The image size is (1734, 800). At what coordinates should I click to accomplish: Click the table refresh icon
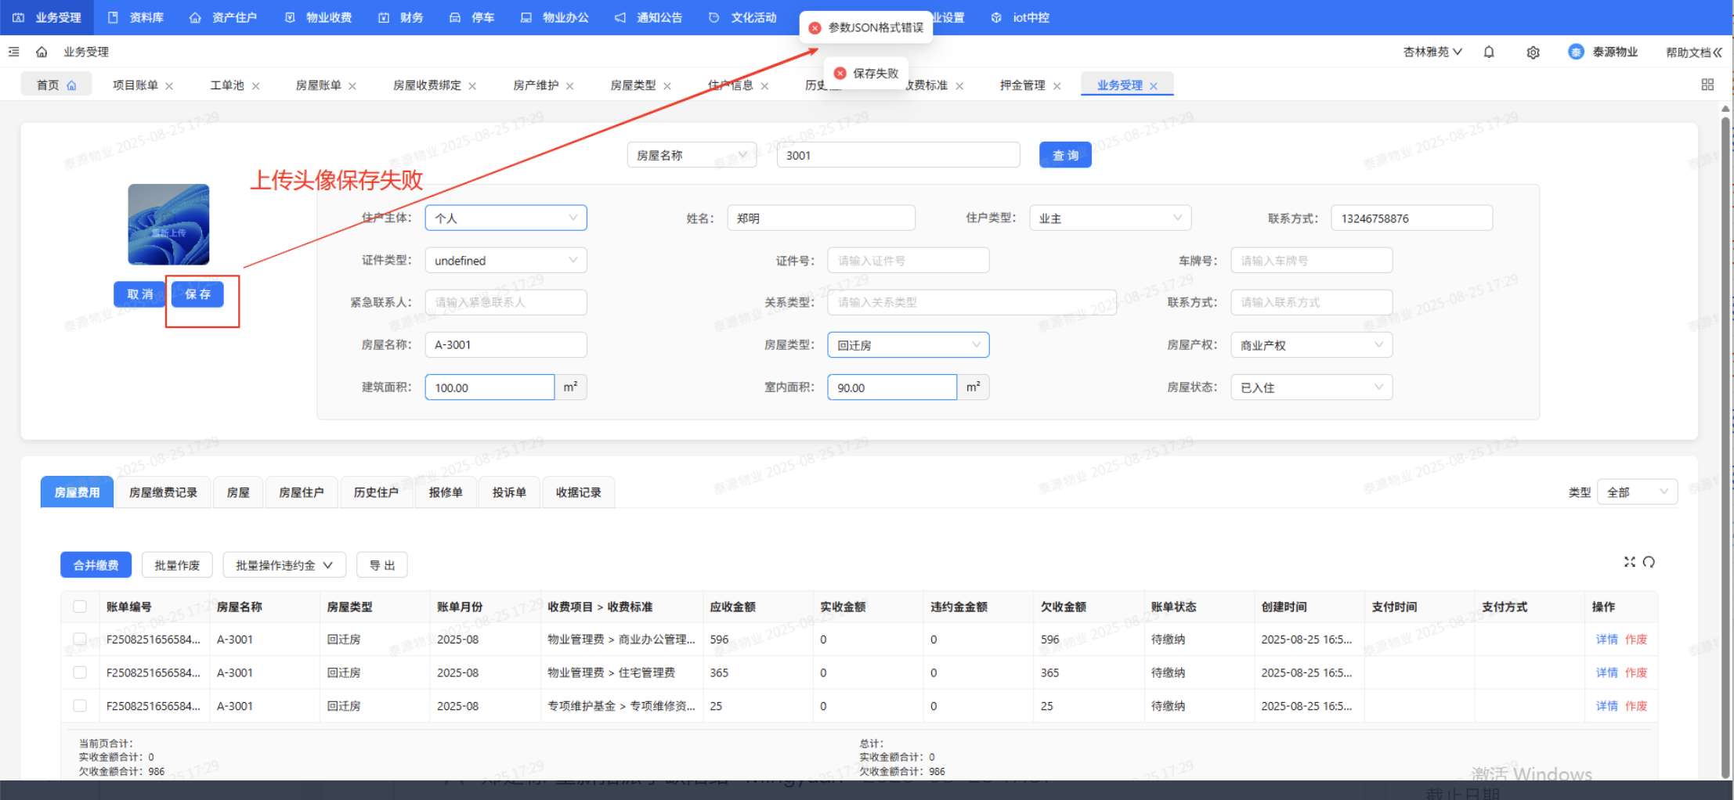pos(1649,562)
